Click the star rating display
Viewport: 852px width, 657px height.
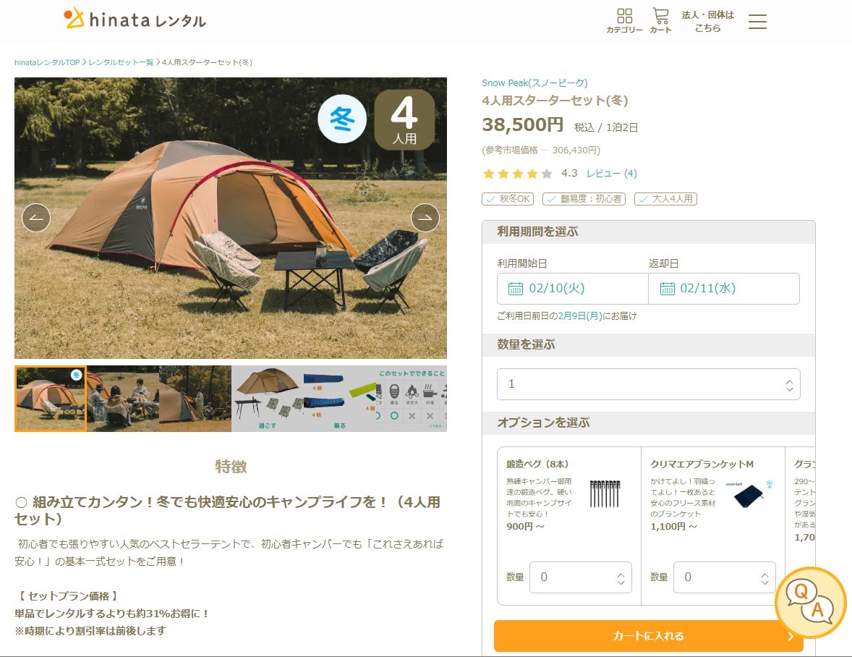pyautogui.click(x=517, y=174)
